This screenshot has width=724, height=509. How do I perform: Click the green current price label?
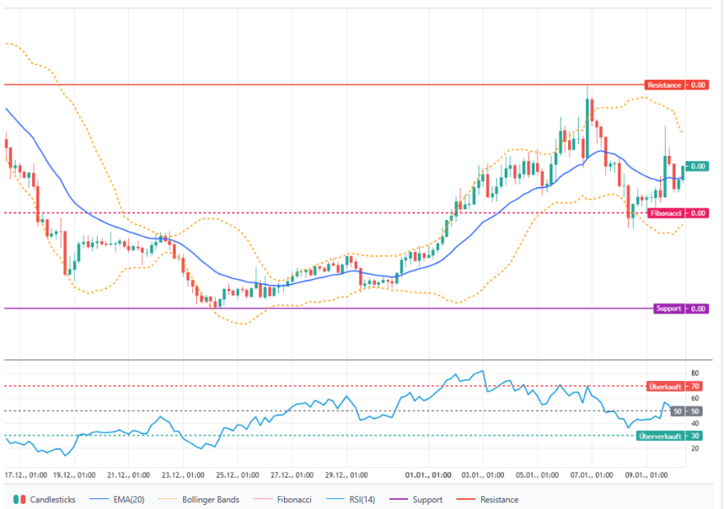[x=697, y=166]
